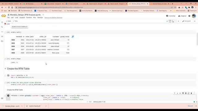Click the orders.shape code cell

(x=101, y=59)
